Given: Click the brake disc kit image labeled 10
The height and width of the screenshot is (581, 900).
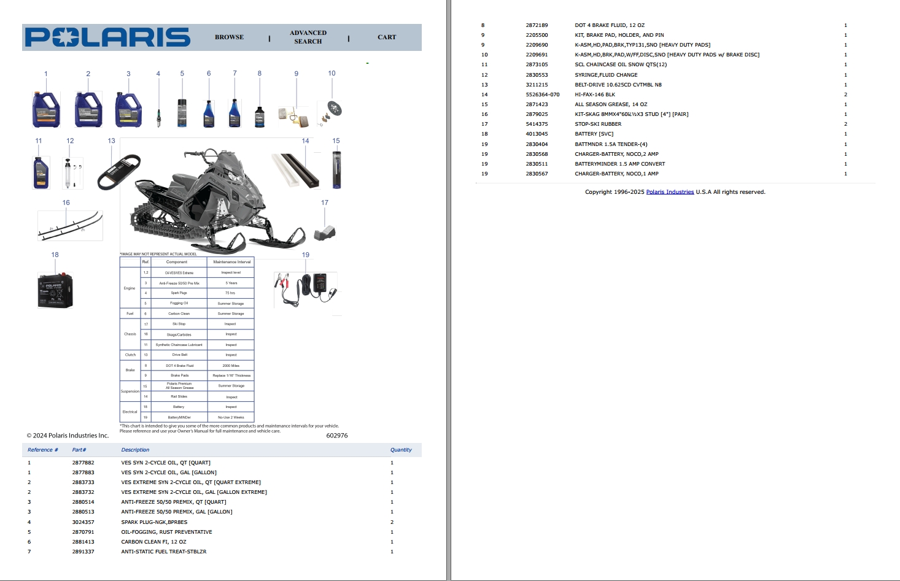Looking at the screenshot, I should 332,112.
